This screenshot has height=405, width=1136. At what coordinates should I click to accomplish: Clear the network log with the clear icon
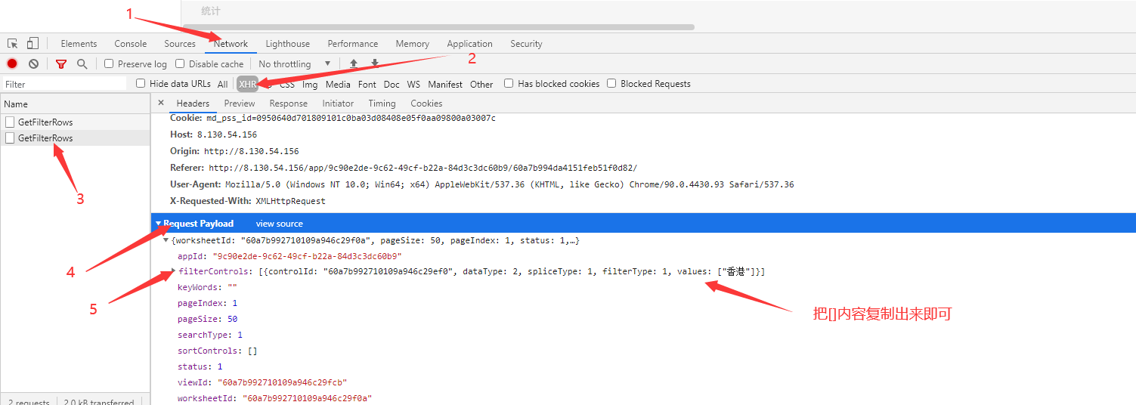click(33, 64)
